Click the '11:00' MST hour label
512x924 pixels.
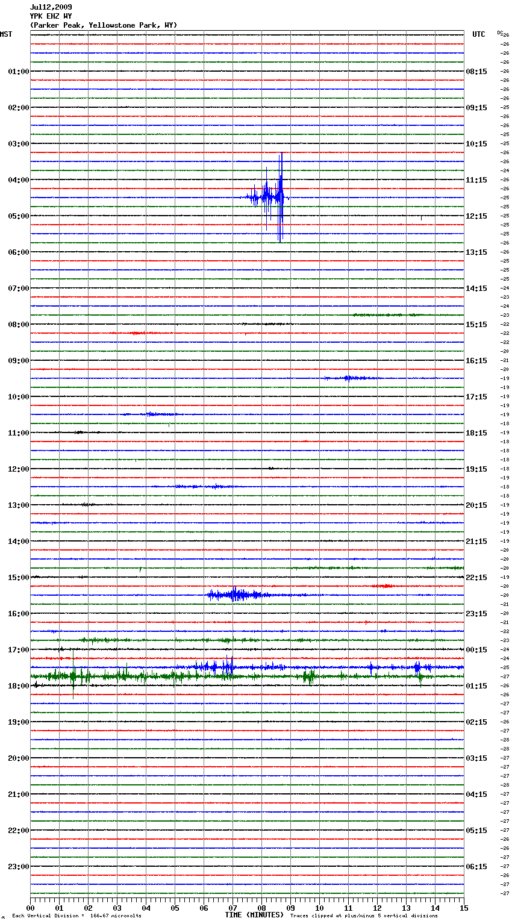tap(19, 433)
